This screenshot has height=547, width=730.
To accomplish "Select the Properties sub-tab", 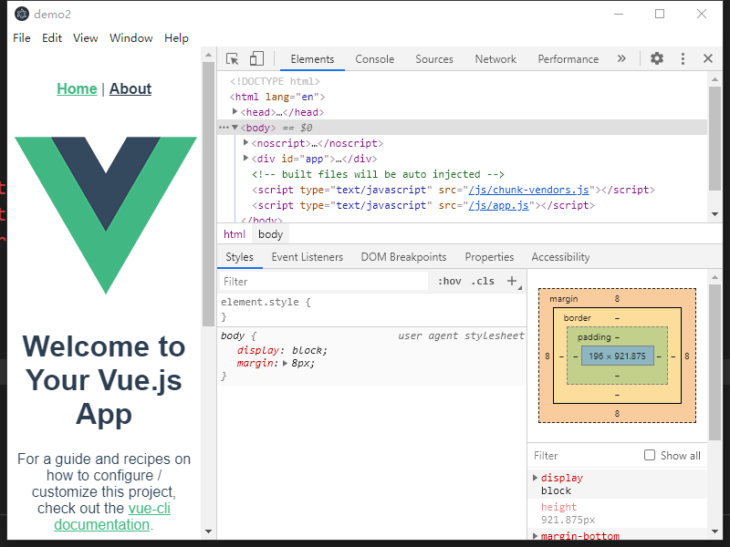I will (489, 257).
